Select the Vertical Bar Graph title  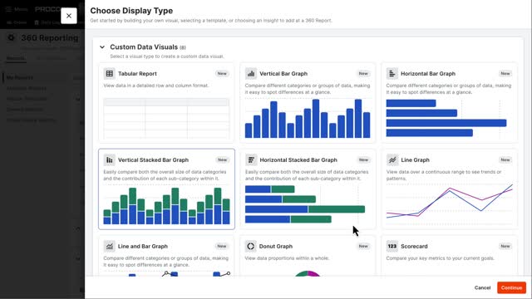pyautogui.click(x=283, y=74)
